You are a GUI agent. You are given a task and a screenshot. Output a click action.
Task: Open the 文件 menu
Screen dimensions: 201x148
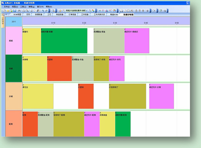click(7, 7)
